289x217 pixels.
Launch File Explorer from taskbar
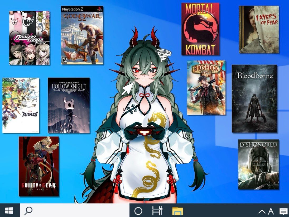pyautogui.click(x=177, y=211)
